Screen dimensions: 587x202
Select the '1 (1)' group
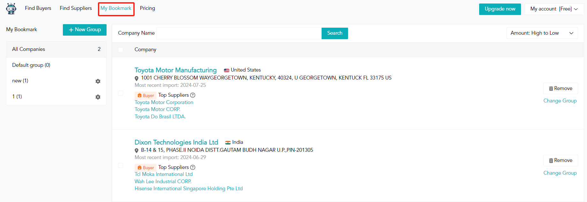[17, 97]
